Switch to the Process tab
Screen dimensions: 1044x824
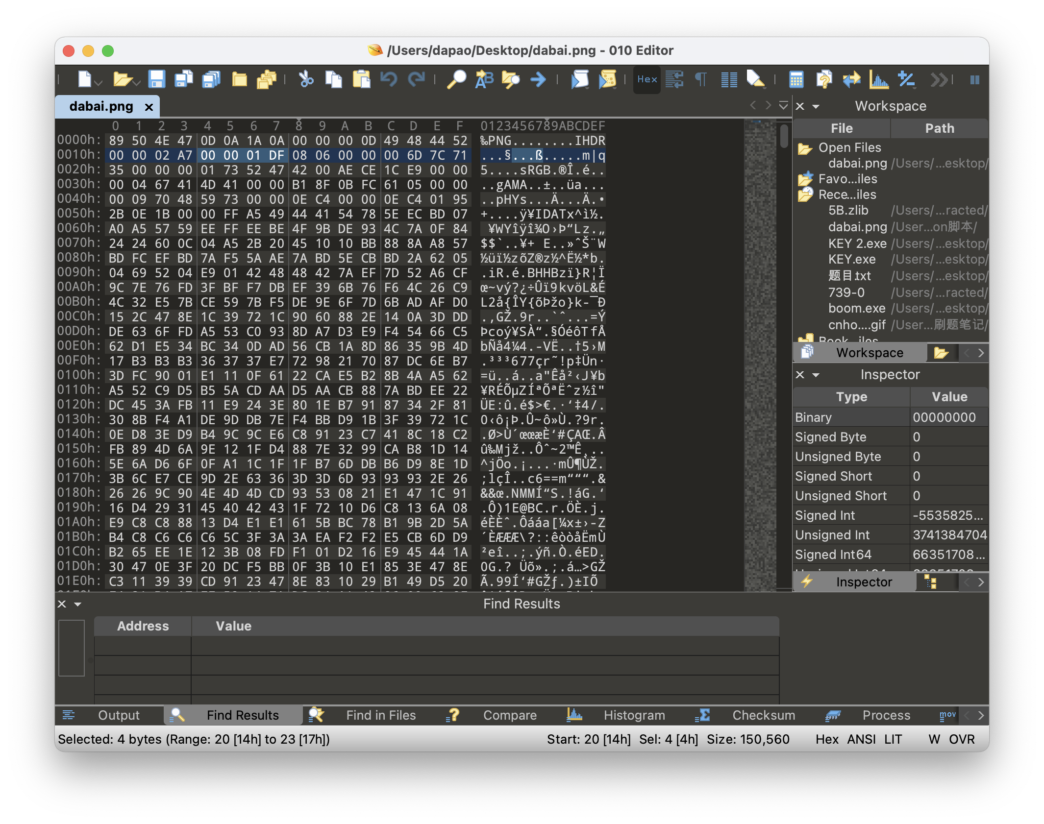(x=886, y=715)
